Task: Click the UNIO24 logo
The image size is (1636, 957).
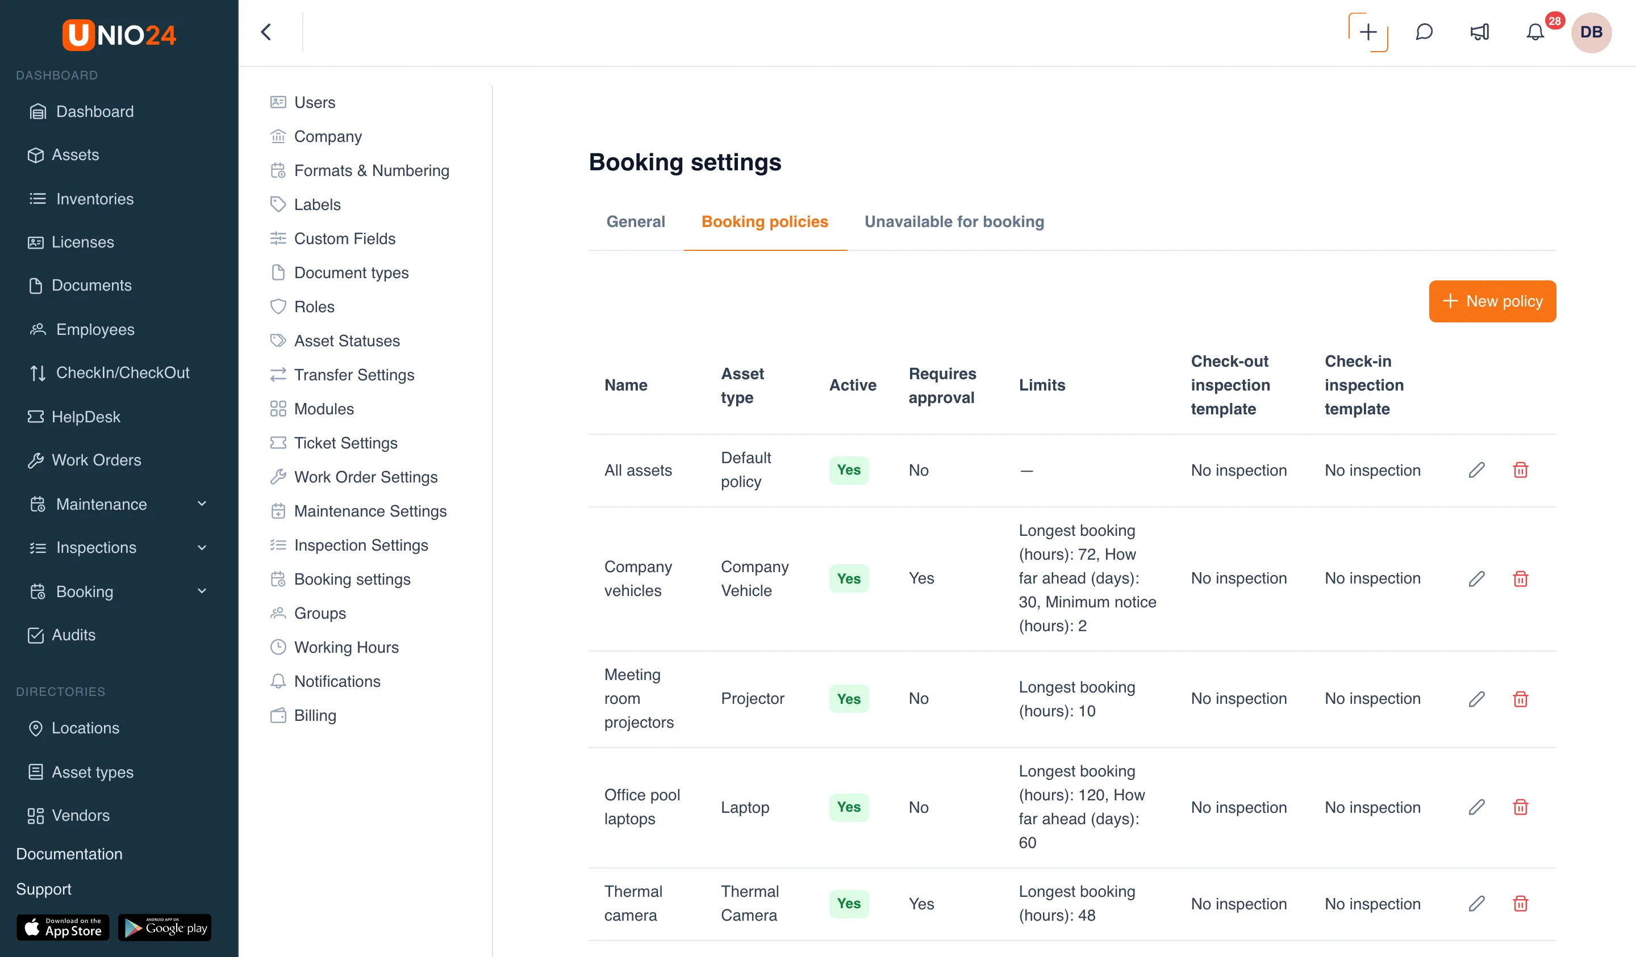Action: pyautogui.click(x=119, y=35)
